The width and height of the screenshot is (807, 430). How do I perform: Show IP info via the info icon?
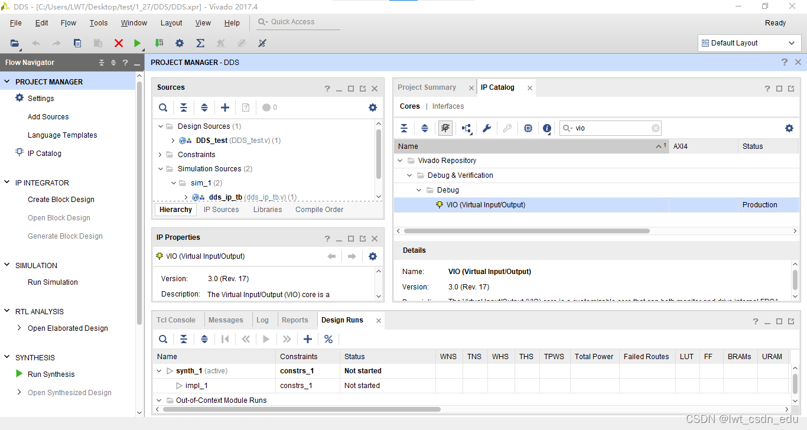tap(548, 128)
